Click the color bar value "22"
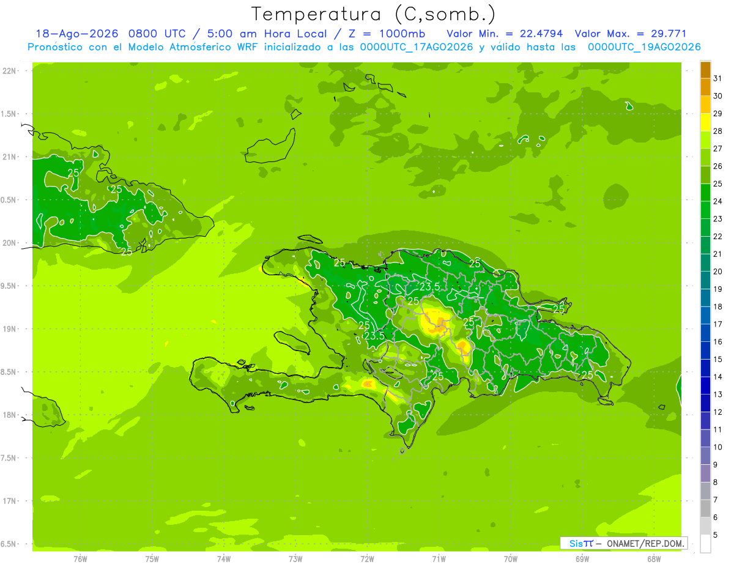 [x=717, y=236]
